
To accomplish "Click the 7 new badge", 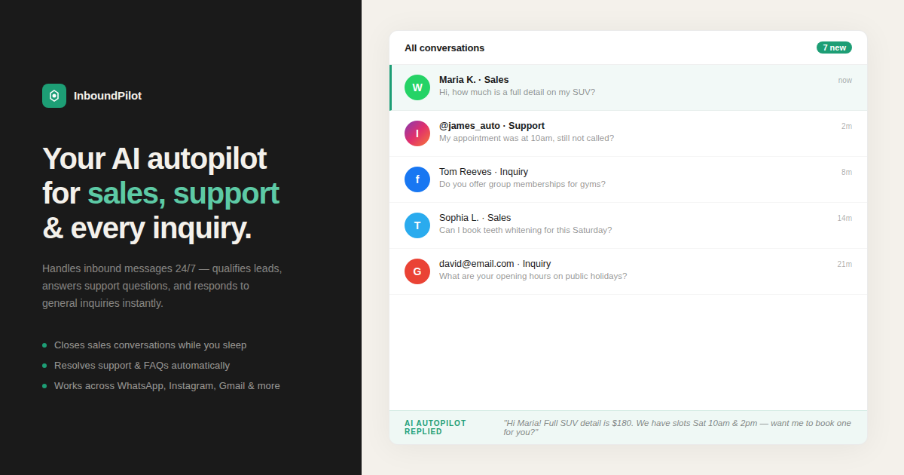I will tap(834, 47).
